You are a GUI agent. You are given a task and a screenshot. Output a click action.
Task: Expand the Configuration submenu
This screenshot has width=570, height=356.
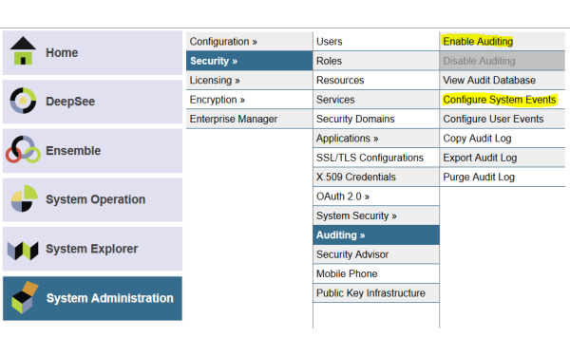249,42
